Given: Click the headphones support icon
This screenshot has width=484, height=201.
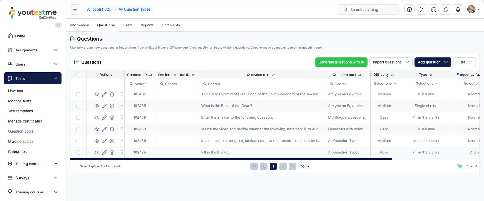Looking at the screenshot, I should point(433,9).
